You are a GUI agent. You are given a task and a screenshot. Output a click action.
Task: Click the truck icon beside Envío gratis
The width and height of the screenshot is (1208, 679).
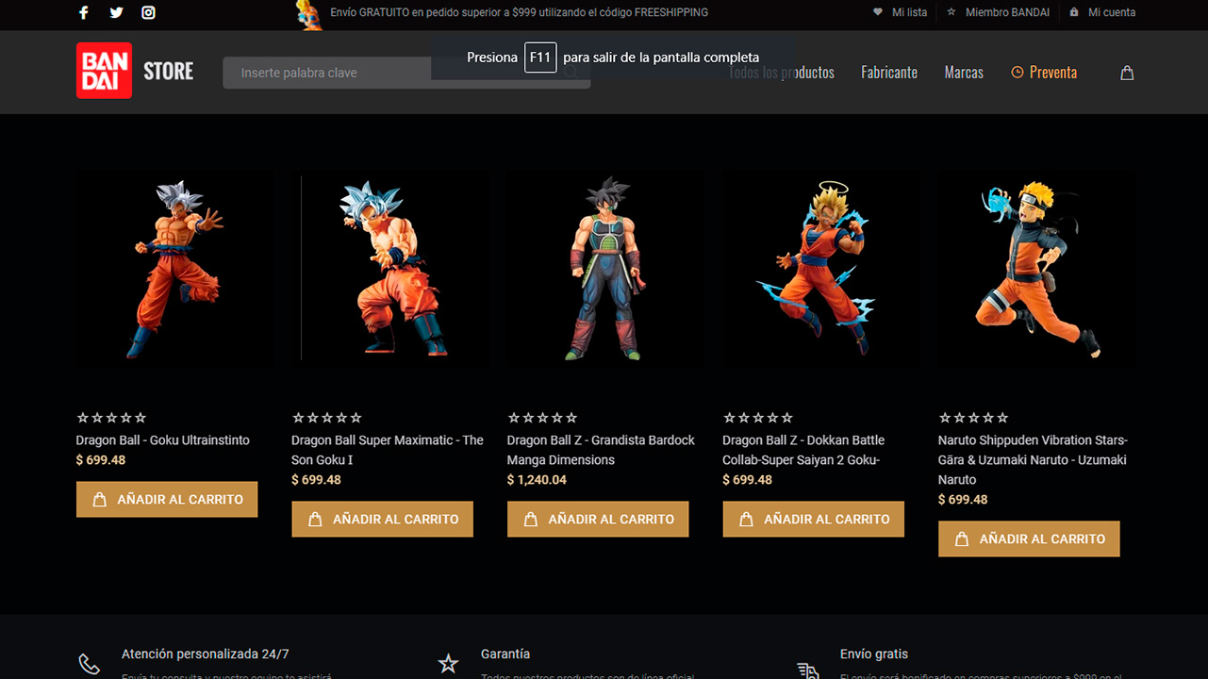pyautogui.click(x=807, y=671)
